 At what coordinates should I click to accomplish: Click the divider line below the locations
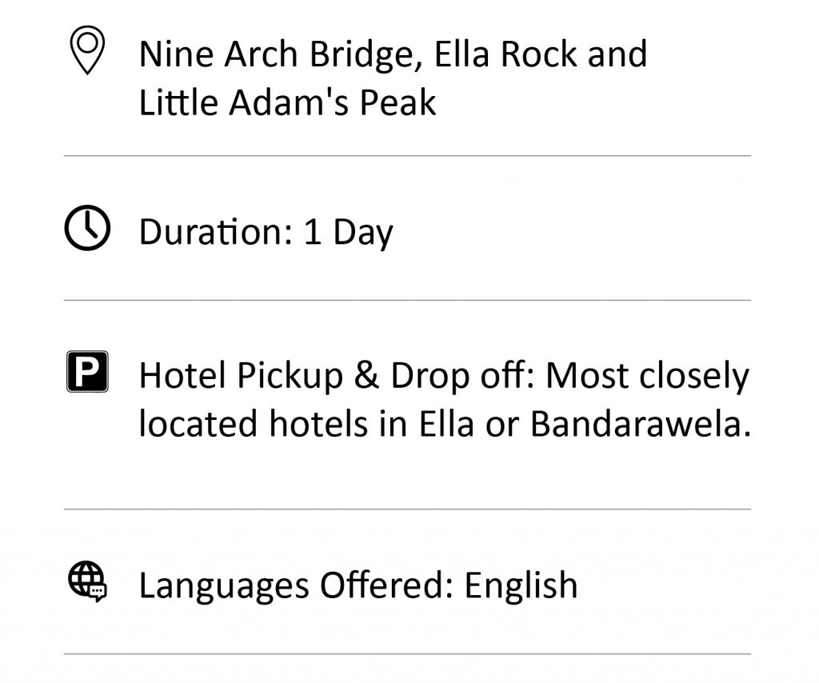coord(407,156)
